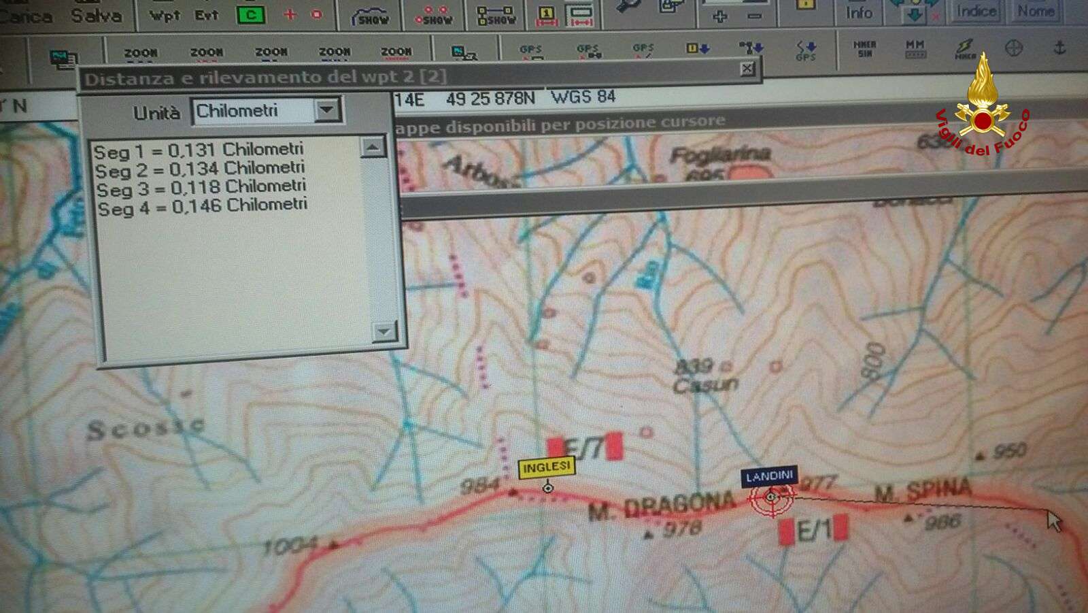Open the Unità Chilometri dropdown
The image size is (1088, 613).
(327, 110)
